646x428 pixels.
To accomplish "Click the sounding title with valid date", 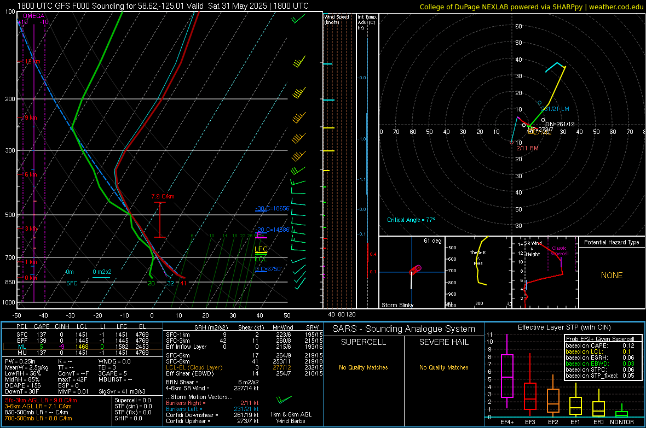I will tap(163, 6).
